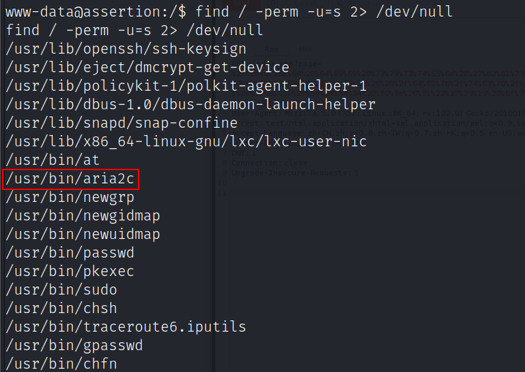Click the /usr/bin/newgidmap path
Image resolution: width=525 pixels, height=372 pixels.
(x=83, y=216)
